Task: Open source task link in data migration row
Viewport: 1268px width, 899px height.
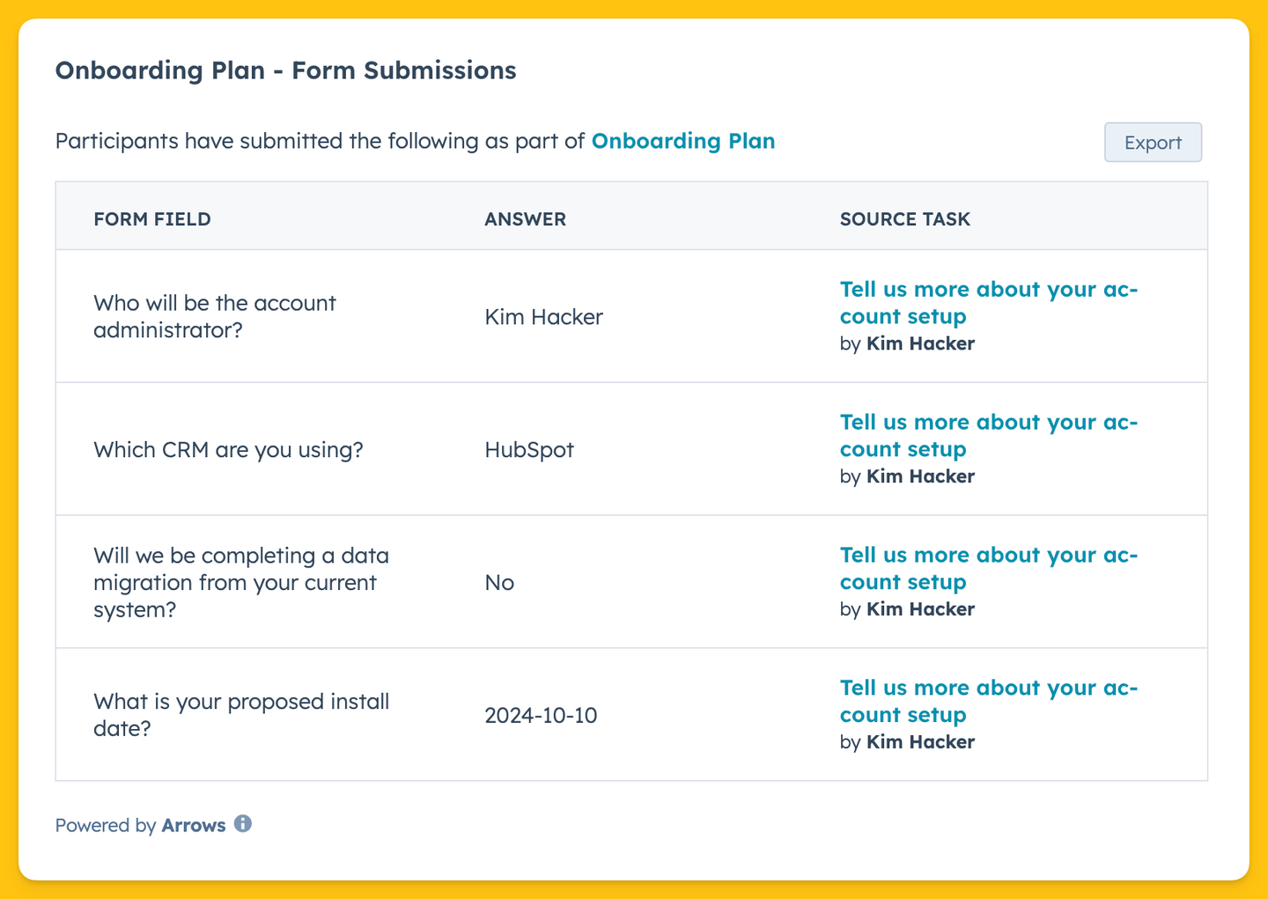Action: (989, 569)
